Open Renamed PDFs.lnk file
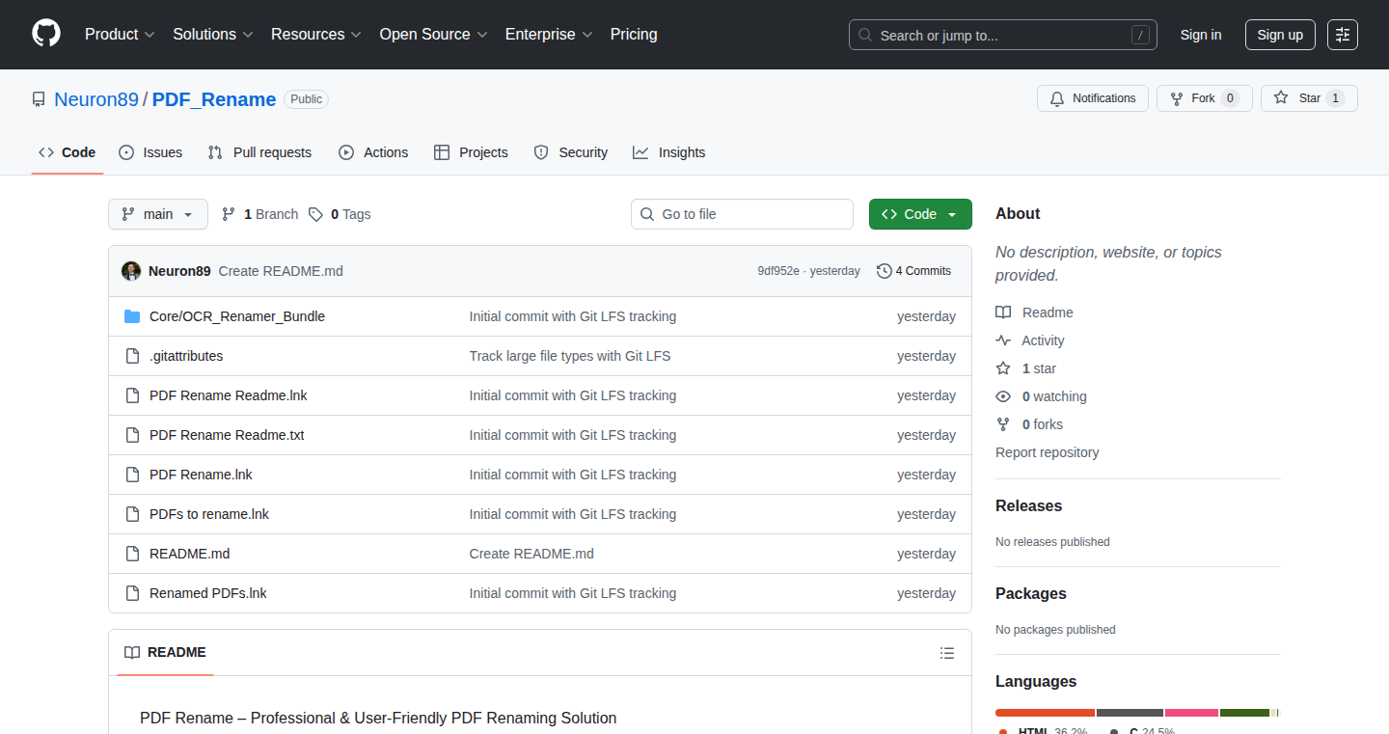Screen dimensions: 1389x734 [208, 593]
